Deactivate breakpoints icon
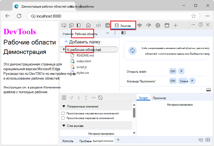Viewport: 214px width, 146px height. click(x=100, y=98)
